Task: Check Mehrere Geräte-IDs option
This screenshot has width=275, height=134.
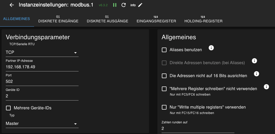Action: coord(8,108)
